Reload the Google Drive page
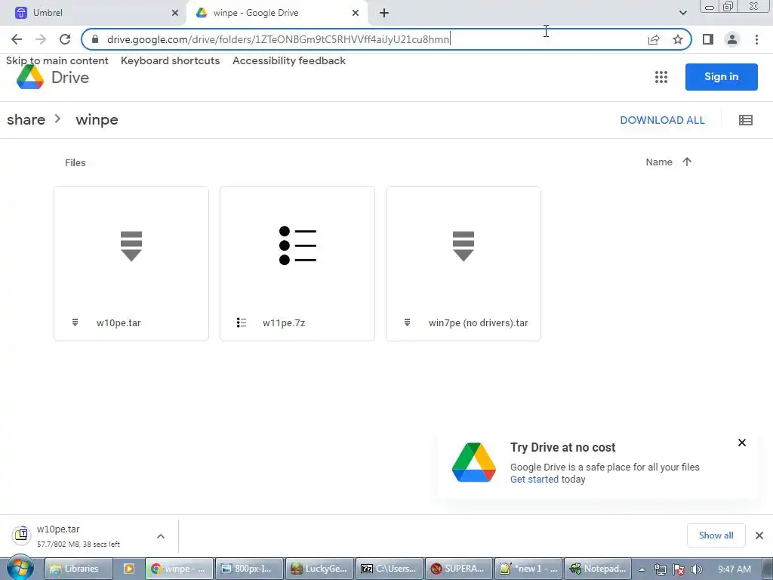The height and width of the screenshot is (580, 773). pyautogui.click(x=65, y=39)
